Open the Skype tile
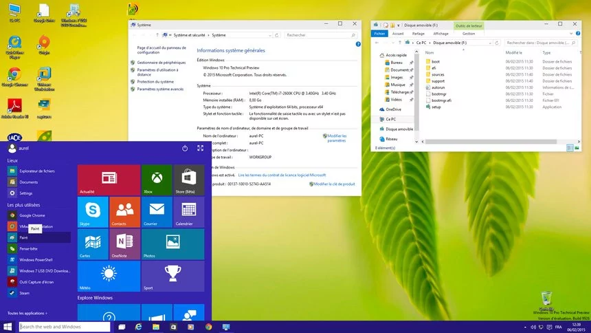This screenshot has width=591, height=333. 93,212
